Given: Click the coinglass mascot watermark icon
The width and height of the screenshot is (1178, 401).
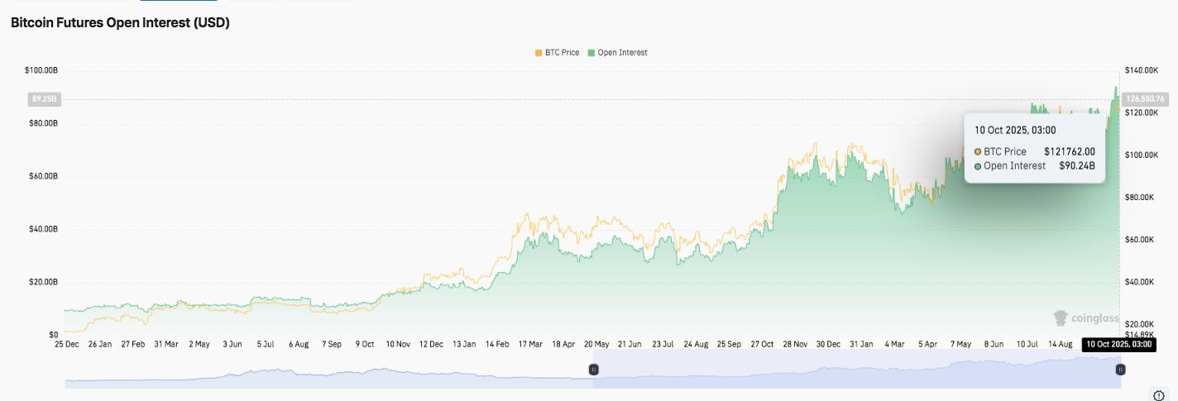Looking at the screenshot, I should click(x=1061, y=318).
